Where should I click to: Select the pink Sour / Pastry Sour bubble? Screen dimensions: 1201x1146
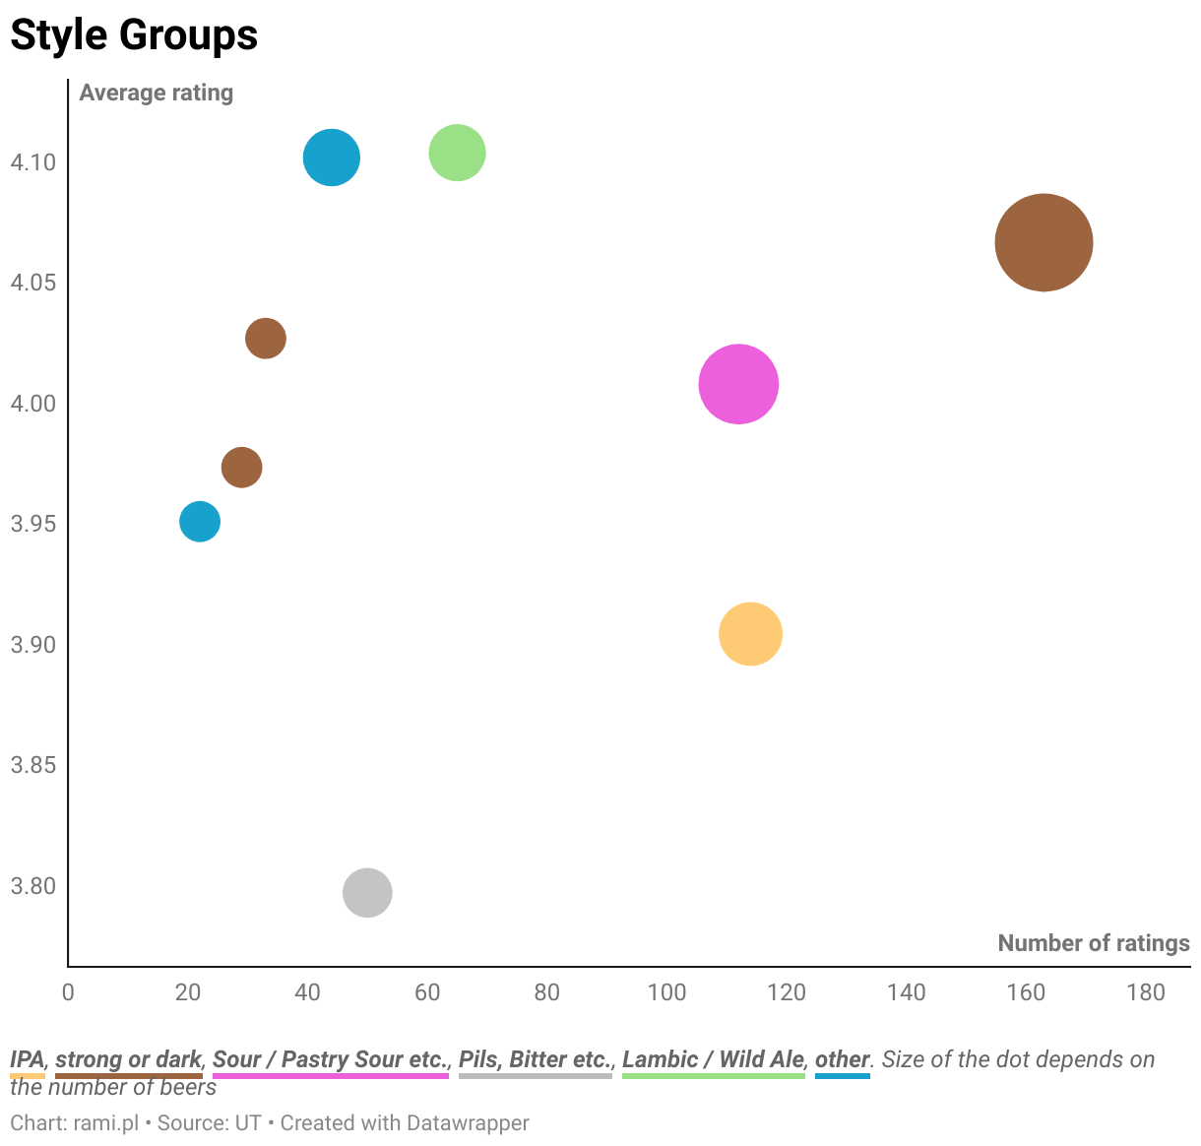coord(738,384)
